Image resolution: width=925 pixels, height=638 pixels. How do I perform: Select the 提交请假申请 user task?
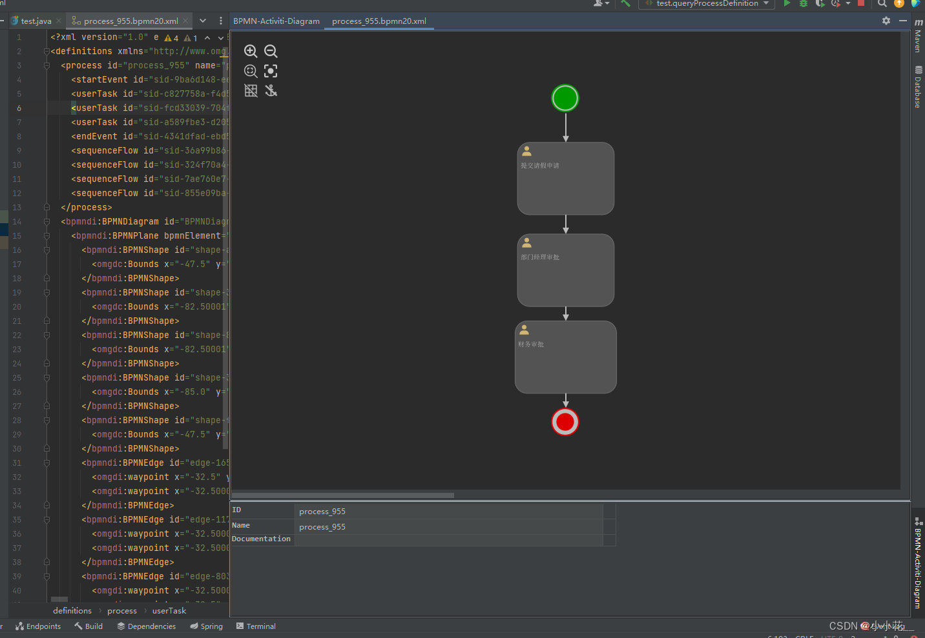pyautogui.click(x=566, y=179)
